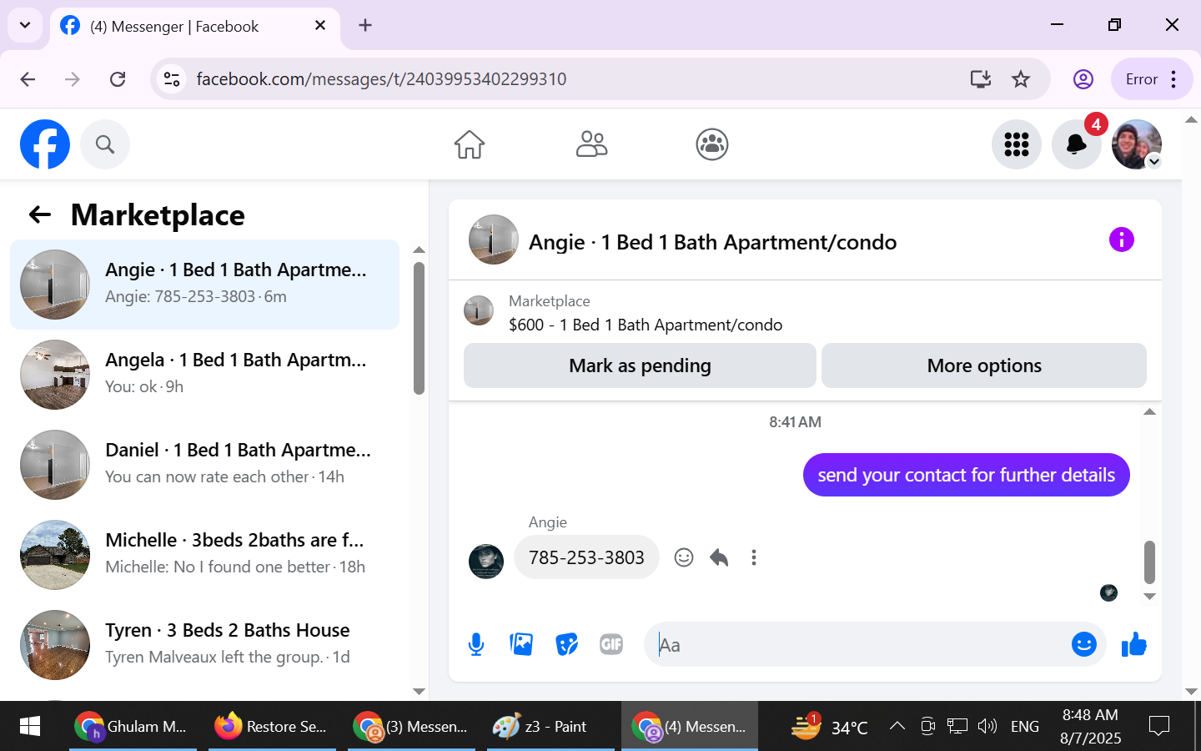Image resolution: width=1201 pixels, height=751 pixels.
Task: Click the browser forward button
Action: tap(73, 79)
